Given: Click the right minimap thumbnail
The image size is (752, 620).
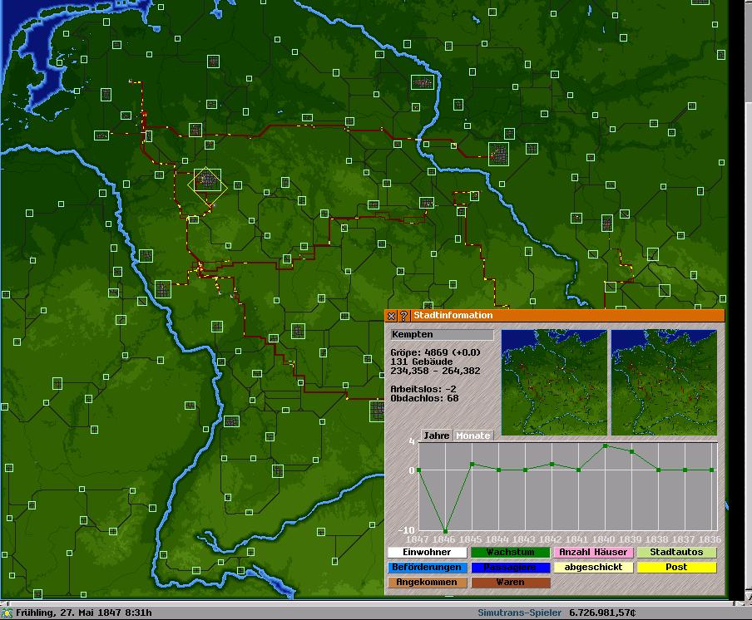Looking at the screenshot, I should coord(663,382).
